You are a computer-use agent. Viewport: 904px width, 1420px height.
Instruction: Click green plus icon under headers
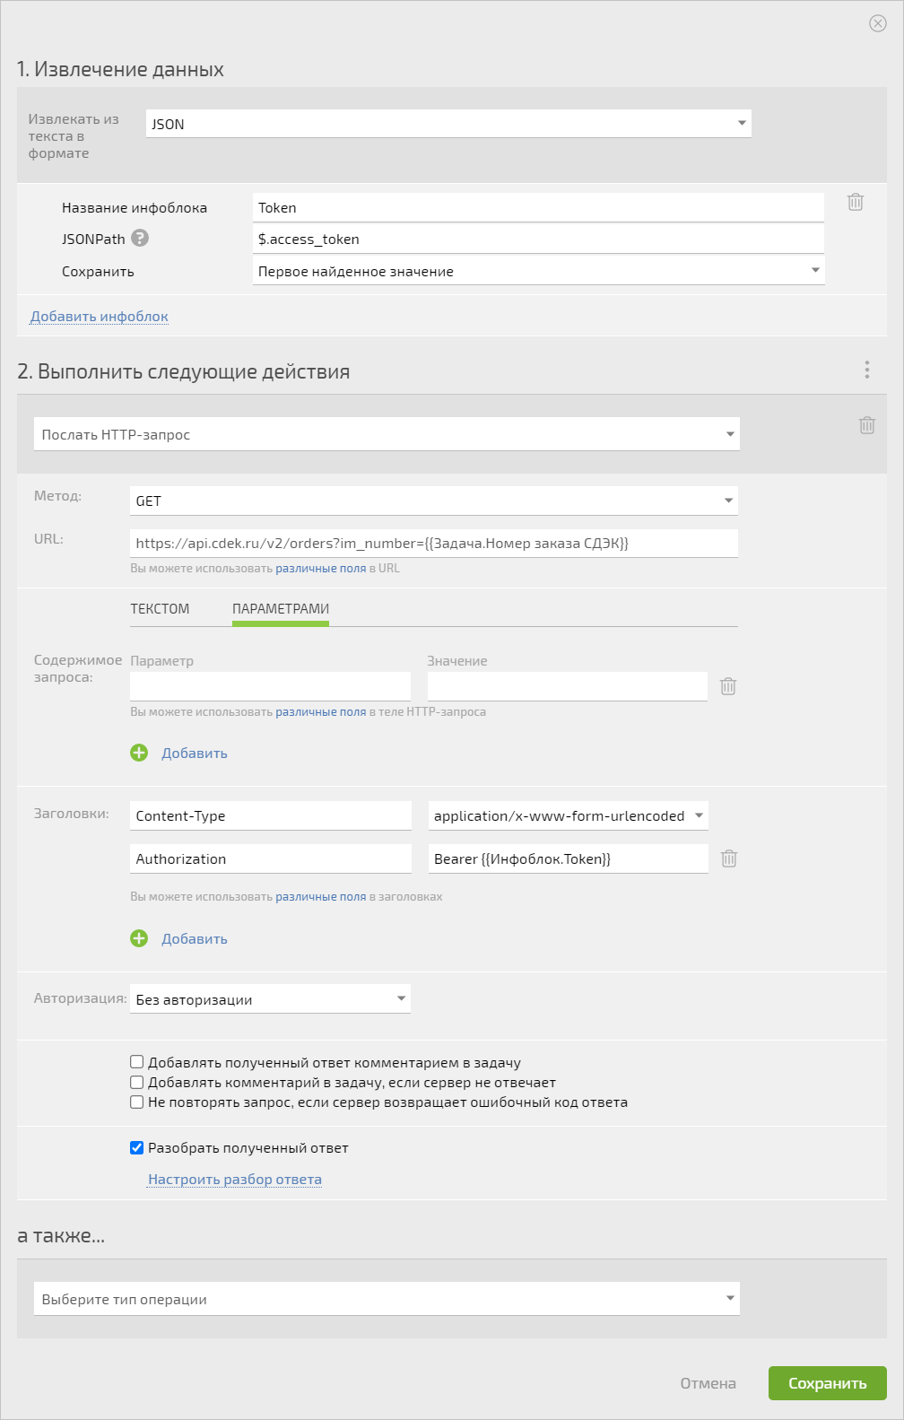(x=139, y=938)
